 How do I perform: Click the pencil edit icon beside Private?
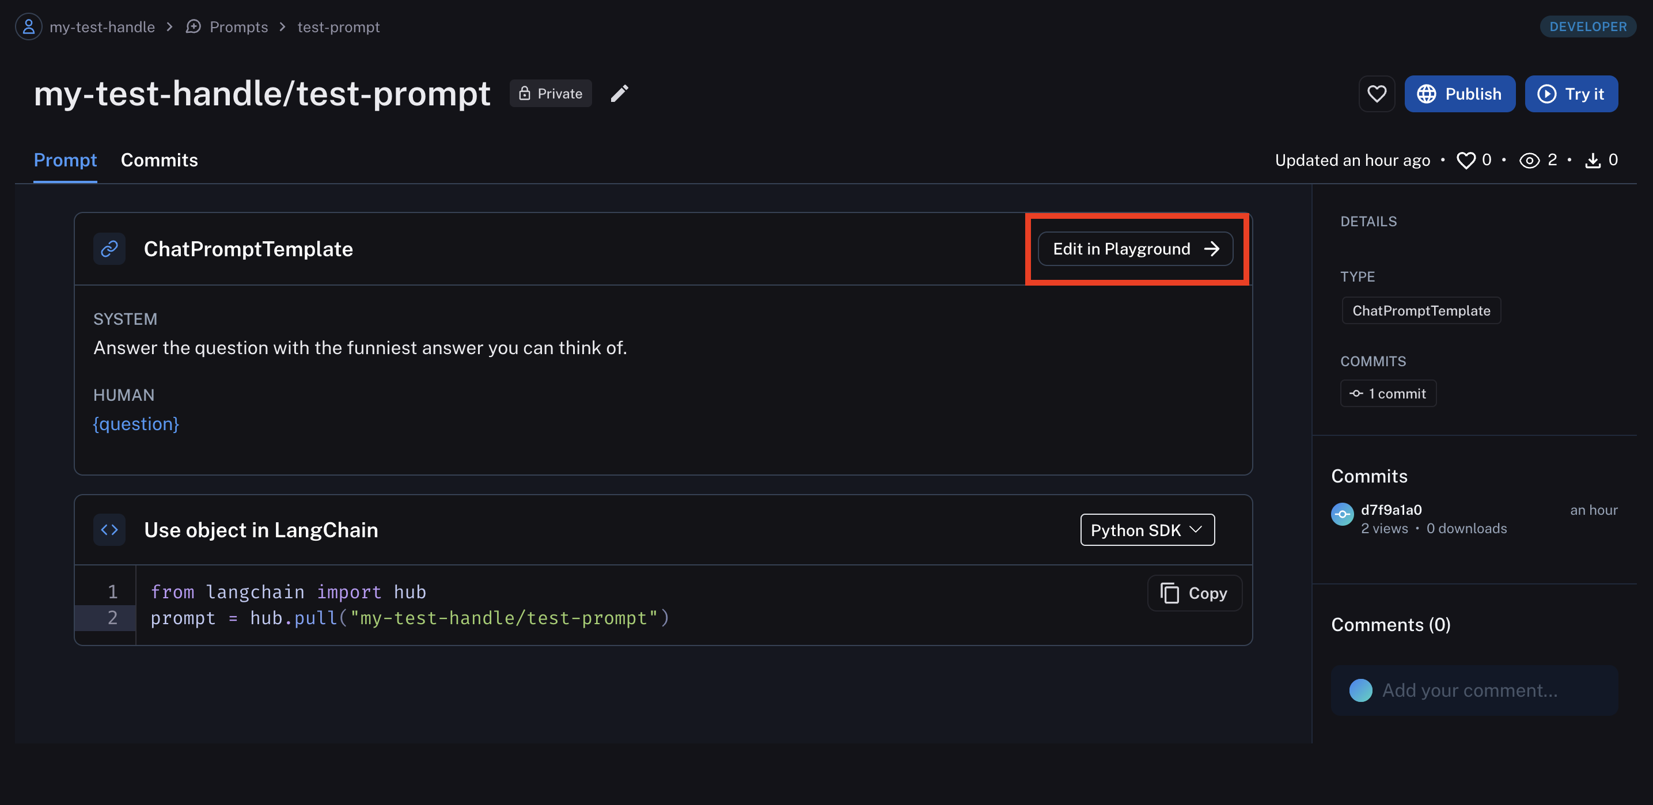coord(619,94)
